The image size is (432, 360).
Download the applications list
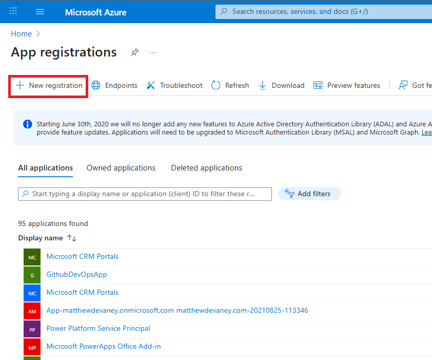pos(281,86)
